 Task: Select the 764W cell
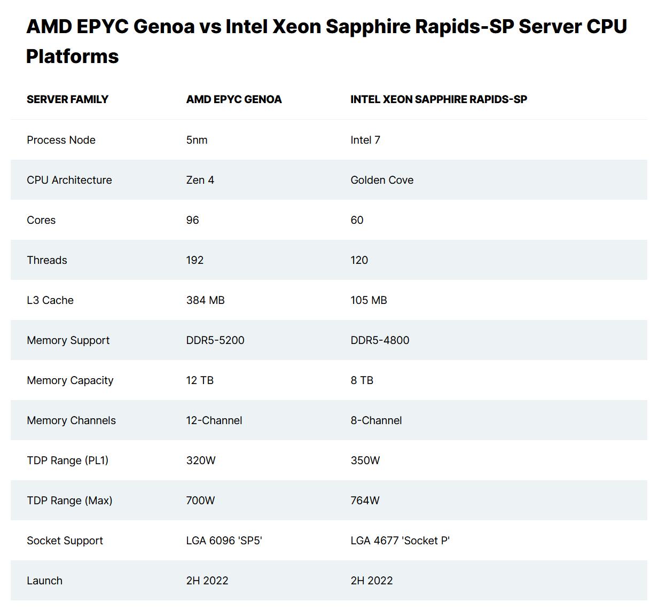(x=365, y=500)
